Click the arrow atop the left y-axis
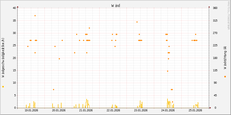The width and height of the screenshot is (231, 115). 18,6
